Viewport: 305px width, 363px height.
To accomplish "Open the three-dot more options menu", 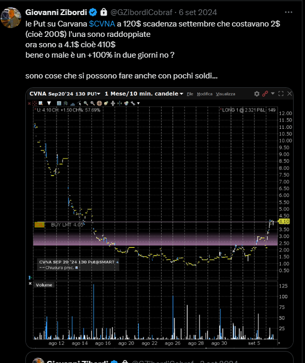I will (288, 12).
